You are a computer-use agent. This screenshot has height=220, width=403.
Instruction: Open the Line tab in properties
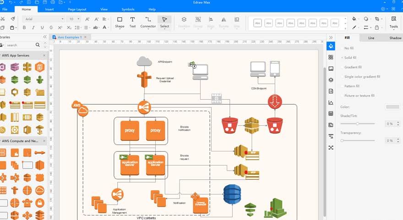[371, 38]
